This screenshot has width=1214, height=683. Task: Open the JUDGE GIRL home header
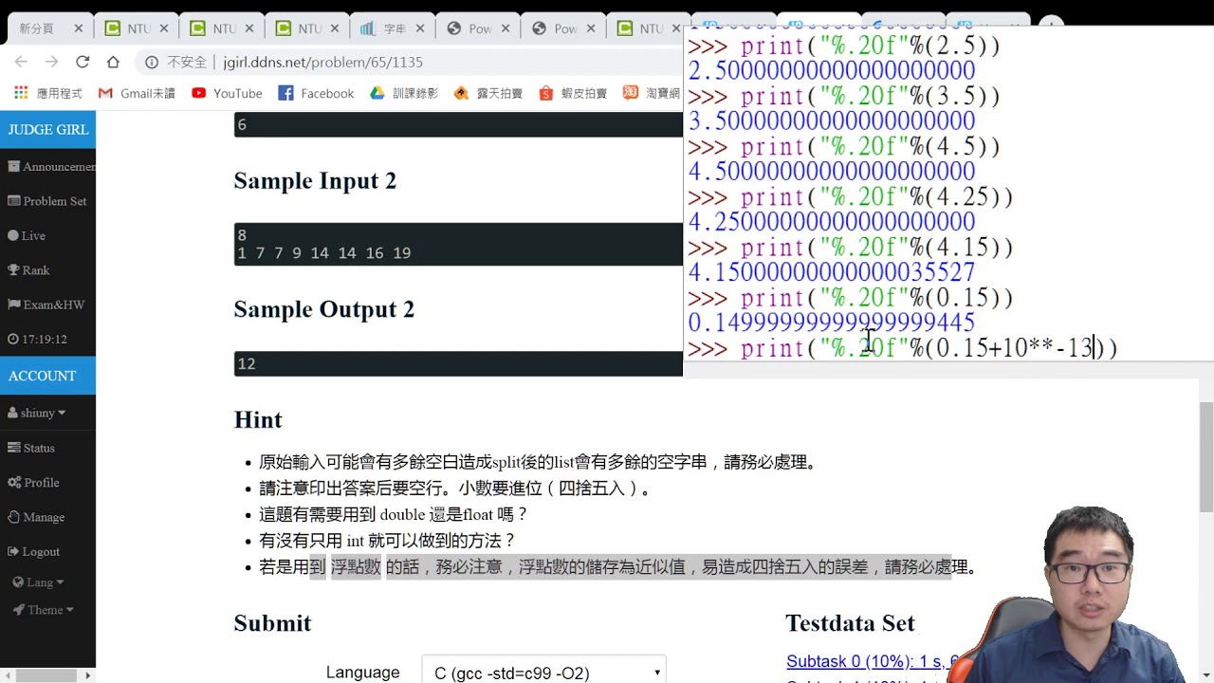tap(47, 129)
